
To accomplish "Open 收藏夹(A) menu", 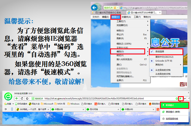I will (x=126, y=17).
